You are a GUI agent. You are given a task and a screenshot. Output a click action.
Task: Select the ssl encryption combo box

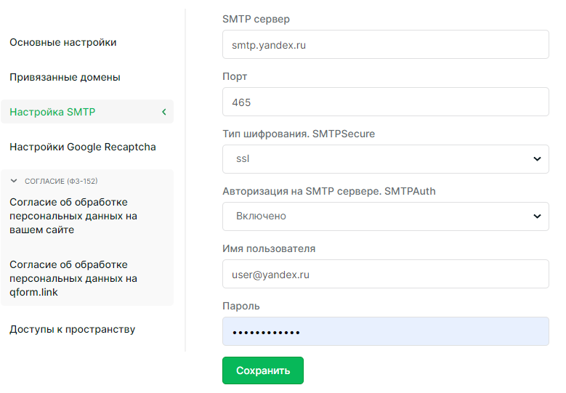click(386, 159)
